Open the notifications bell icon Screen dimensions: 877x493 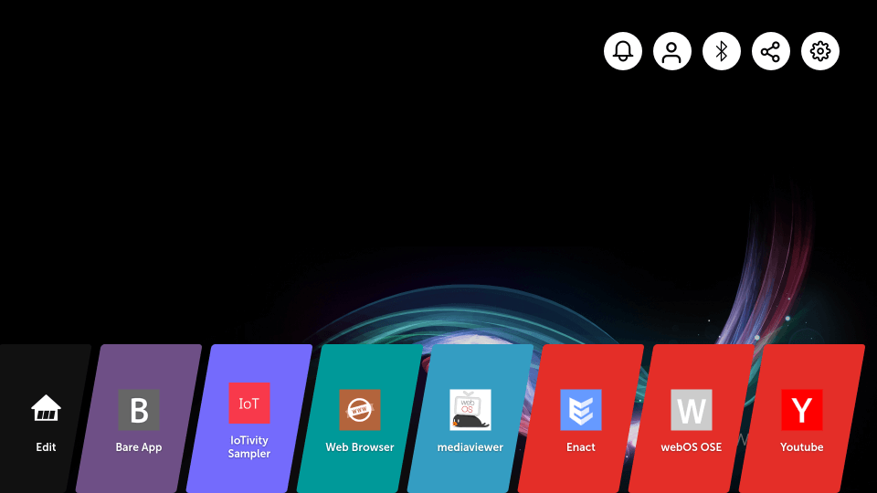[623, 51]
